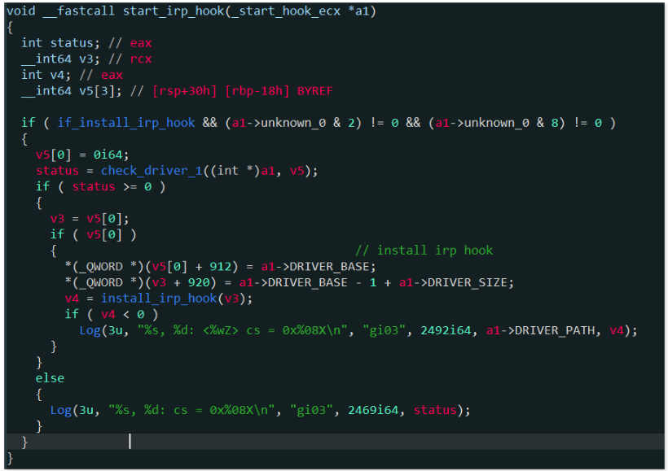Click the Log call containing 2492i64

point(89,329)
